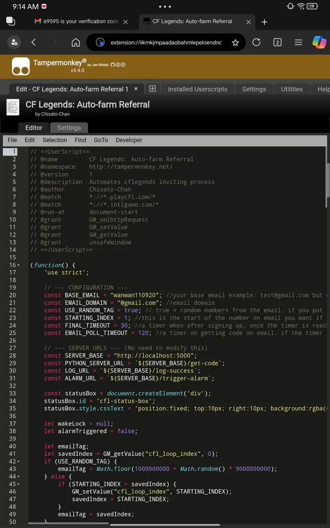Tap the screen recording indicator beside clock
This screenshot has height=528, width=330.
pos(44,6)
